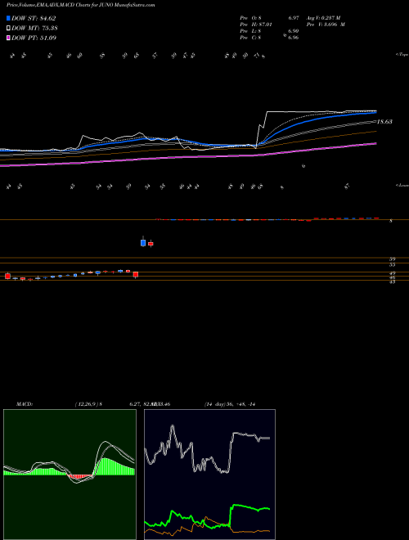Image resolution: width=409 pixels, height=540 pixels.
Task: Click the blue DOW ST legend swatch
Action: tap(9, 18)
